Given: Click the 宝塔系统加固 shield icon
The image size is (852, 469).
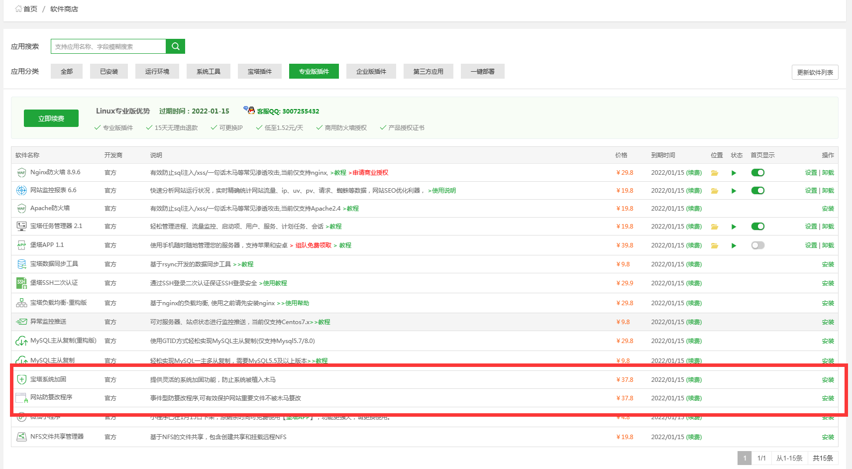Looking at the screenshot, I should (x=21, y=379).
